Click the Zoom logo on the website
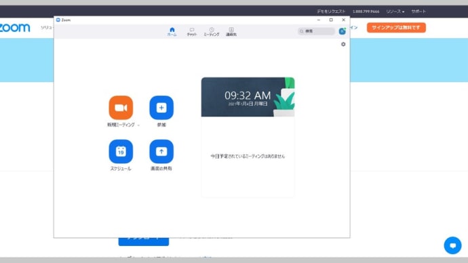The image size is (468, 263). (15, 28)
